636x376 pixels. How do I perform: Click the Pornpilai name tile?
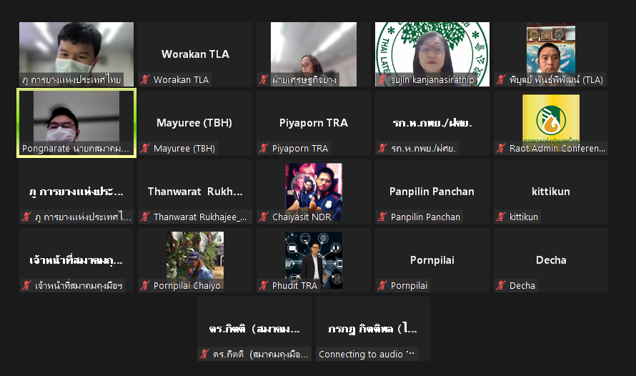[x=432, y=260]
